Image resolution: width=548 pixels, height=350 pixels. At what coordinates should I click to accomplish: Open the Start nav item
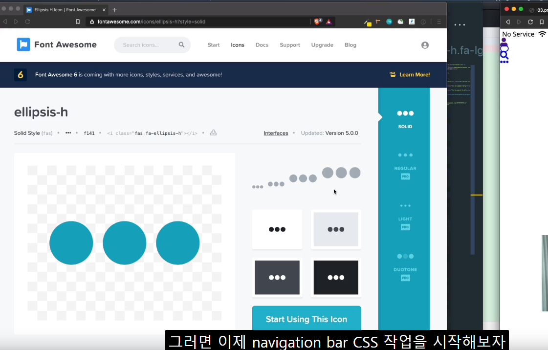click(214, 45)
